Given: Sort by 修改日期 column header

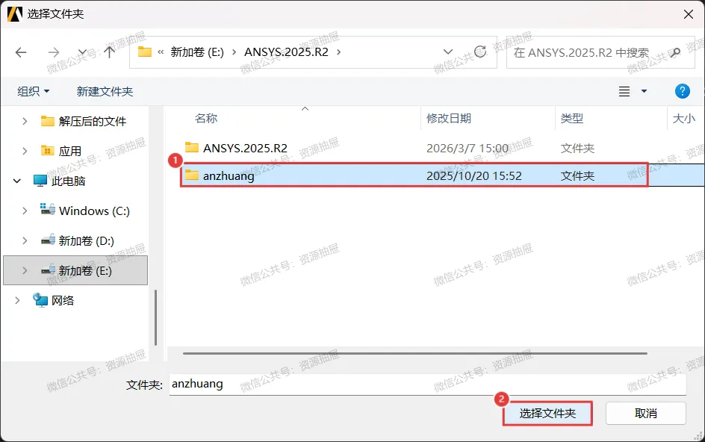Looking at the screenshot, I should [x=448, y=118].
